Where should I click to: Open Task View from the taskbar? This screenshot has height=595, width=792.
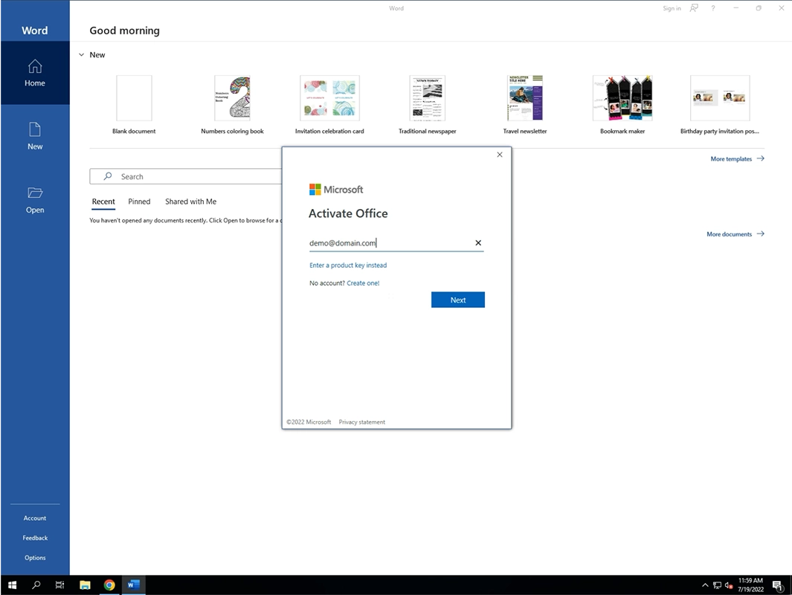(59, 585)
